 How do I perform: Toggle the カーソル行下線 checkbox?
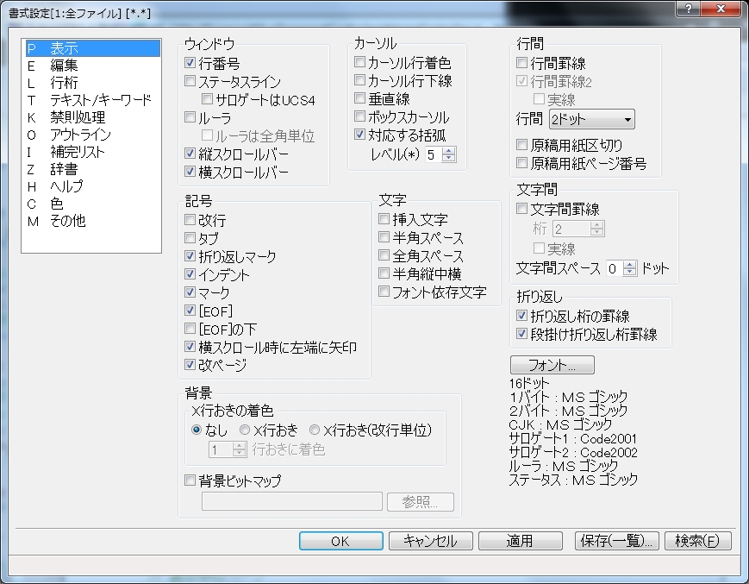[x=360, y=81]
